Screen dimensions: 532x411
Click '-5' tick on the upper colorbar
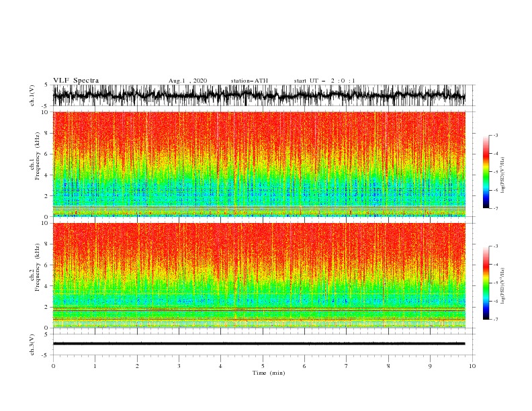pyautogui.click(x=496, y=172)
